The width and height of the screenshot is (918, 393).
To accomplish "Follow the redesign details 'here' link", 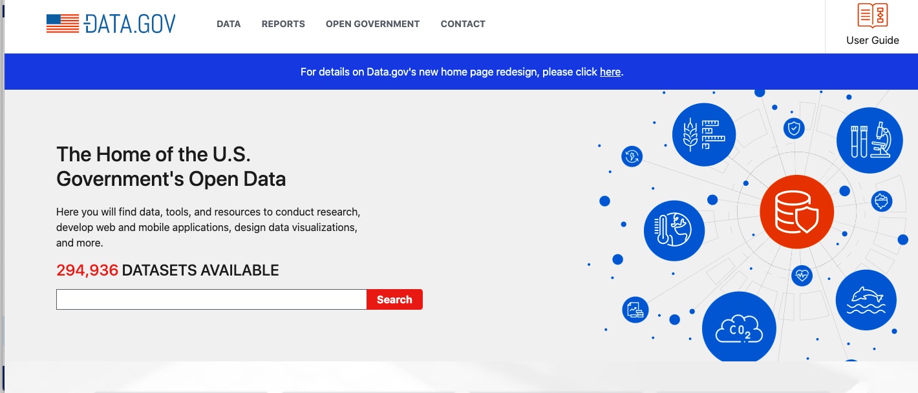I will (x=610, y=72).
